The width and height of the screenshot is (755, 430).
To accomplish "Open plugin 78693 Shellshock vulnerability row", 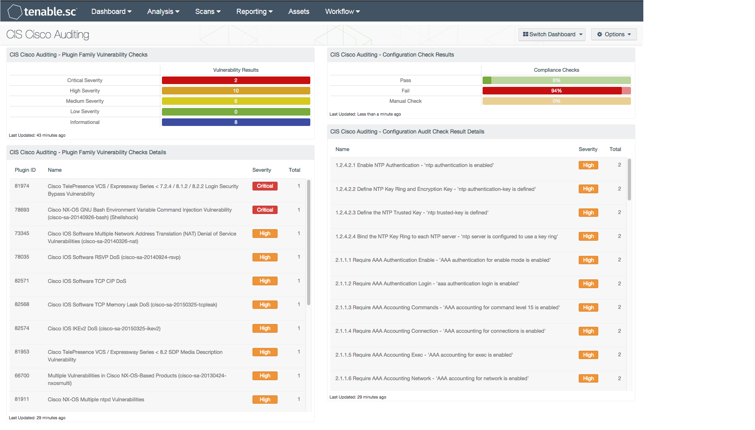I will pyautogui.click(x=158, y=214).
